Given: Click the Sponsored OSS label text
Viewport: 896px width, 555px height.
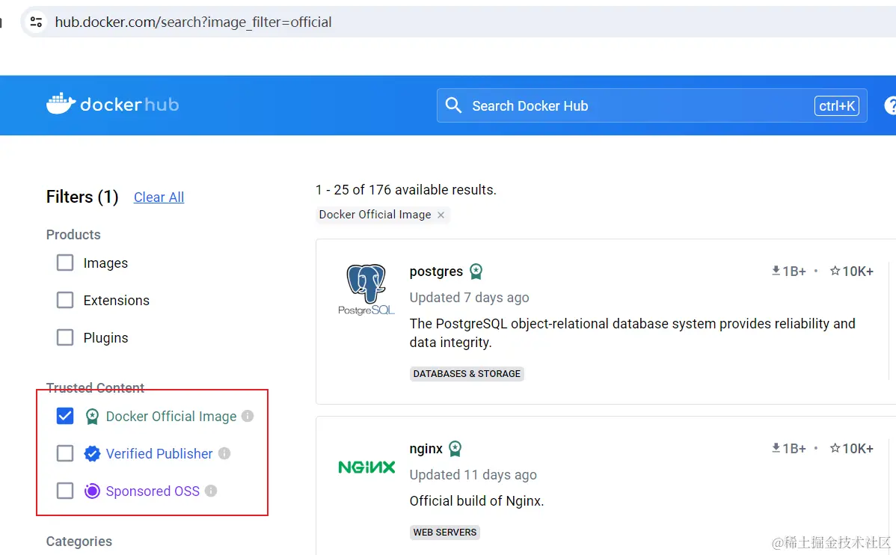Looking at the screenshot, I should (x=153, y=491).
